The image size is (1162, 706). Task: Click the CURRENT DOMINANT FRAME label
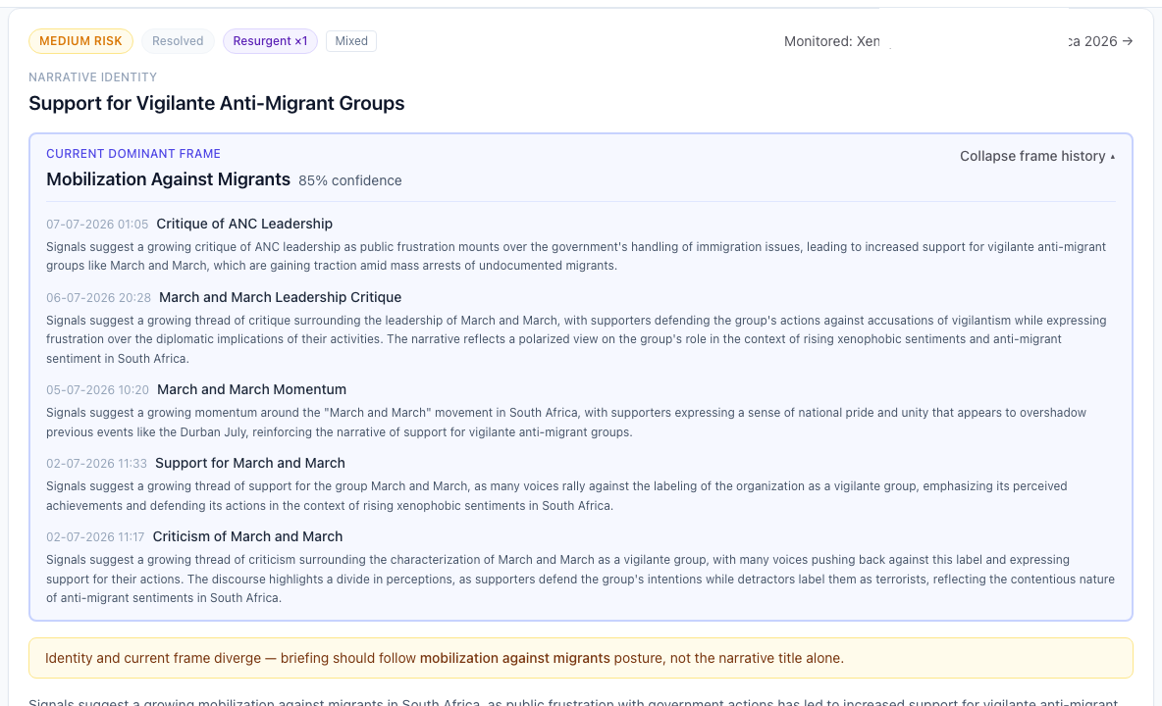[133, 154]
